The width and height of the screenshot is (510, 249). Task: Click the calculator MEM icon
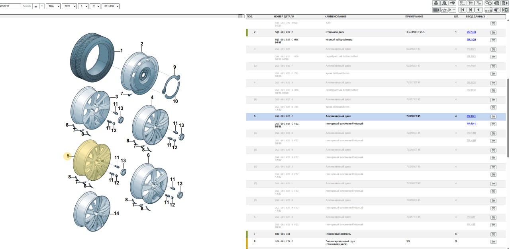pos(488,10)
